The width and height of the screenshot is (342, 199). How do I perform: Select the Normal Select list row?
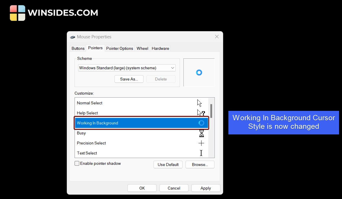[141, 103]
